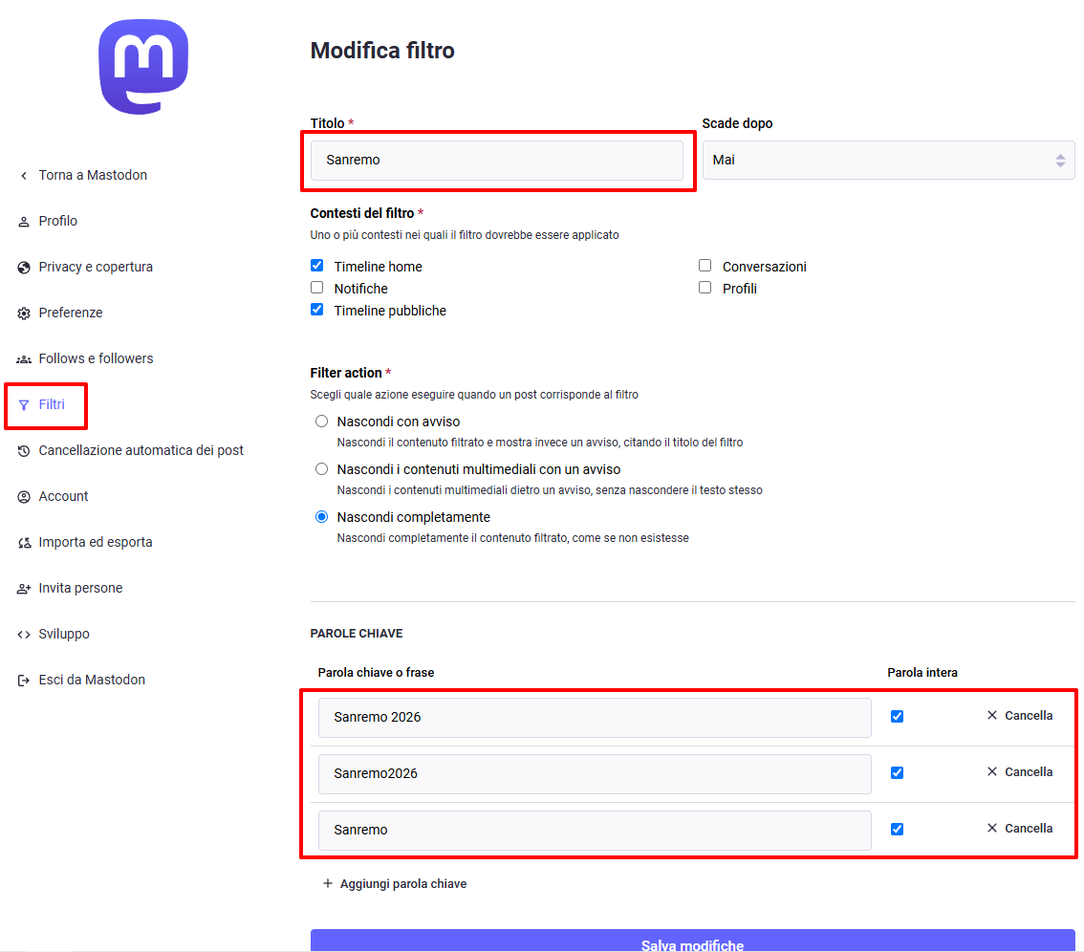The height and width of the screenshot is (952, 1084).
Task: Select the Nascondi con avviso option
Action: [x=321, y=422]
